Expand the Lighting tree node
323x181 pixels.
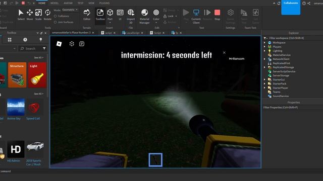pyautogui.click(x=264, y=51)
